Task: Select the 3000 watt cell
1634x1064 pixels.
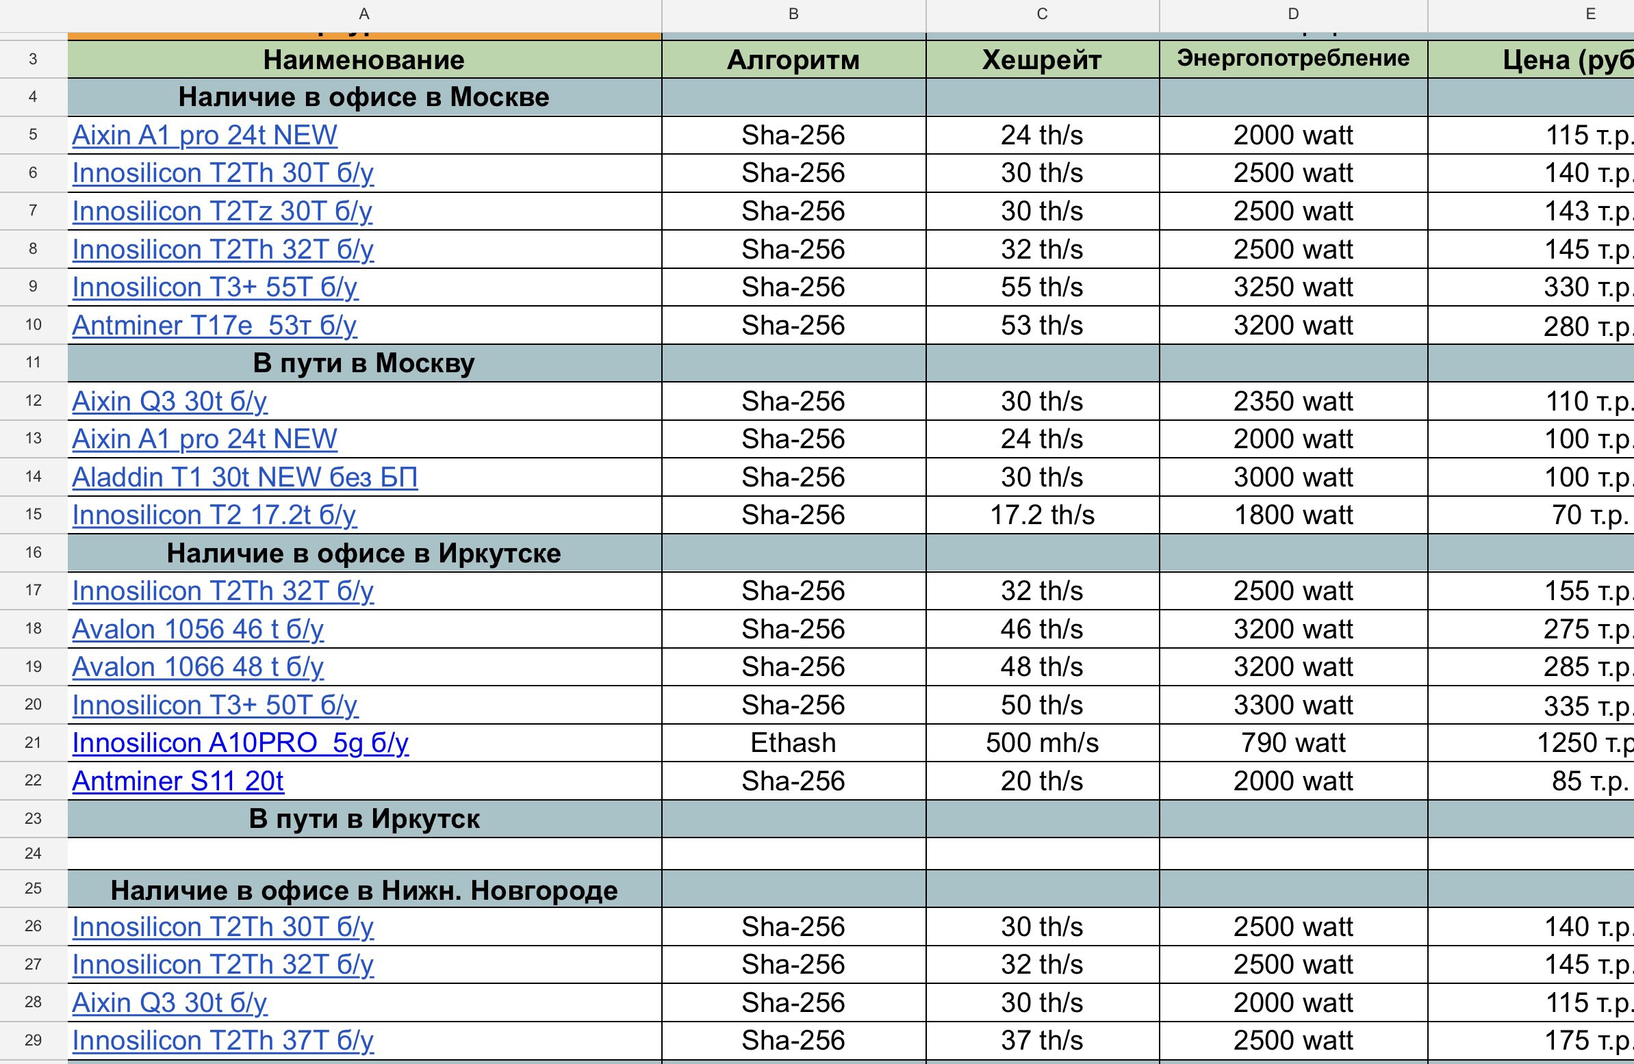Action: [1294, 477]
